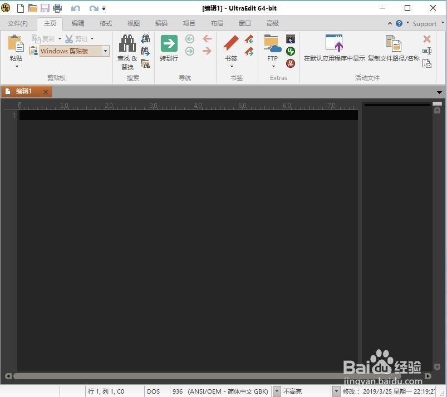447x397 pixels.
Task: Click the blue help question mark icon
Action: 399,23
